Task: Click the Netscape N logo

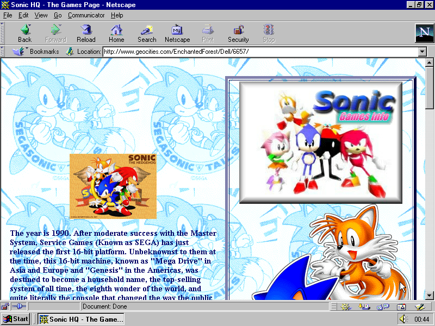Action: pyautogui.click(x=424, y=33)
